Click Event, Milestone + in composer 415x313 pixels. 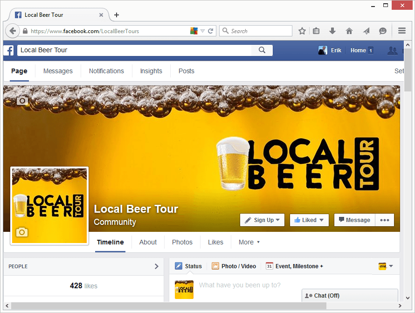[x=299, y=266]
